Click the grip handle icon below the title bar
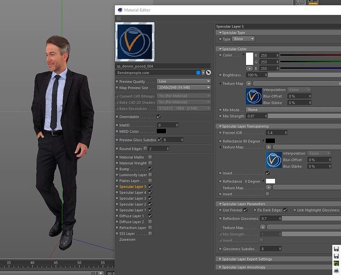 click(119, 18)
